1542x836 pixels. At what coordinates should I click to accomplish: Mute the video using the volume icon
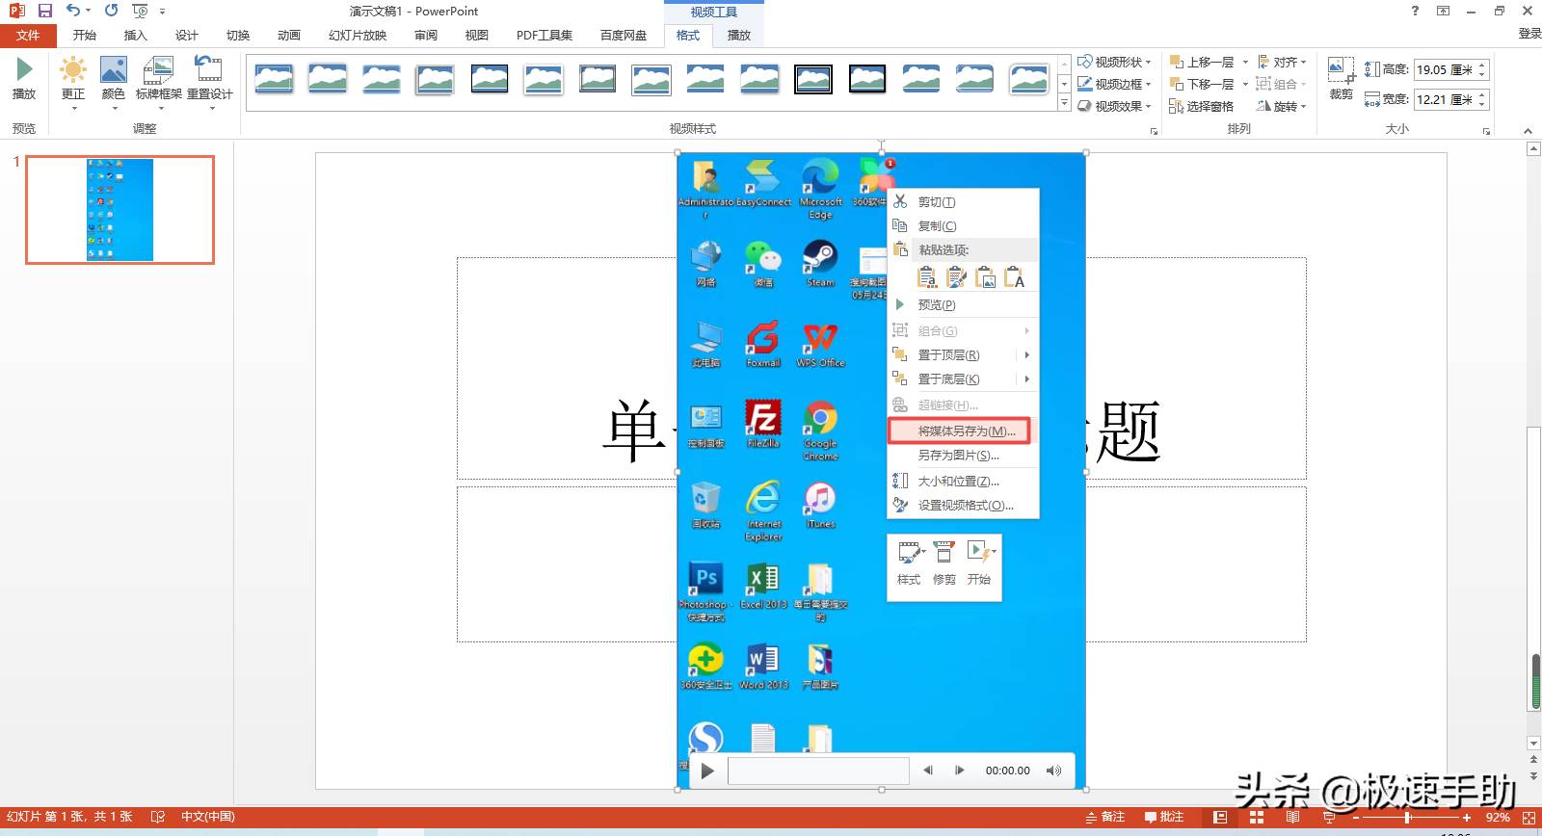[1053, 771]
